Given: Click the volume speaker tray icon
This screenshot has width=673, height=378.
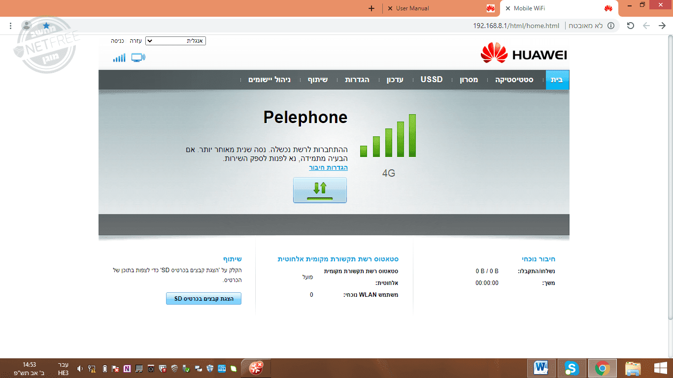Looking at the screenshot, I should pos(79,368).
